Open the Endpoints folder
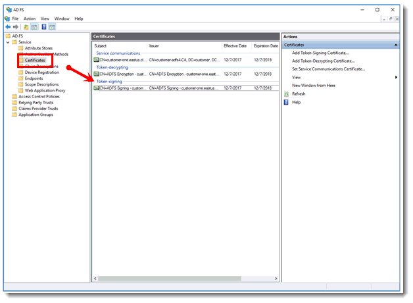Image resolution: width=413 pixels, height=303 pixels. click(x=34, y=78)
